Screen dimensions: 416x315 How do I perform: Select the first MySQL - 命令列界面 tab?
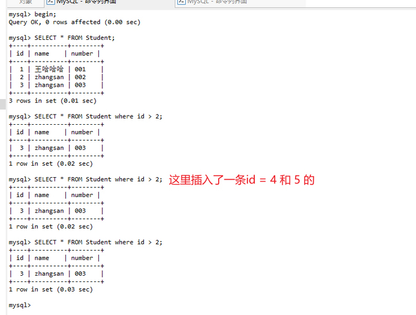point(81,2)
